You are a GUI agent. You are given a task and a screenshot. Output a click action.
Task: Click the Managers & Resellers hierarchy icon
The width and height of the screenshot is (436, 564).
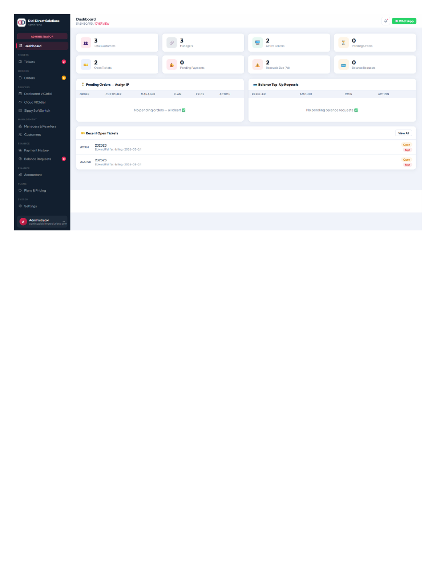20,126
